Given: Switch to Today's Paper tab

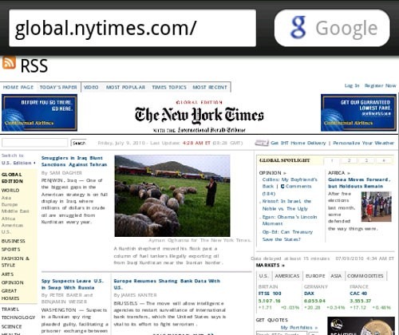Looking at the screenshot, I should (x=58, y=87).
